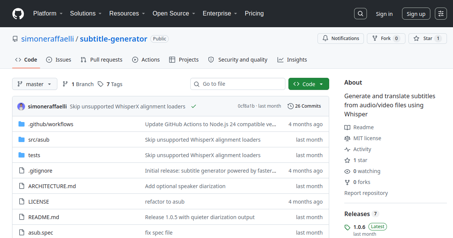453x238 pixels.
Task: Open simoneraffaelli owner profile link
Action: tap(47, 39)
